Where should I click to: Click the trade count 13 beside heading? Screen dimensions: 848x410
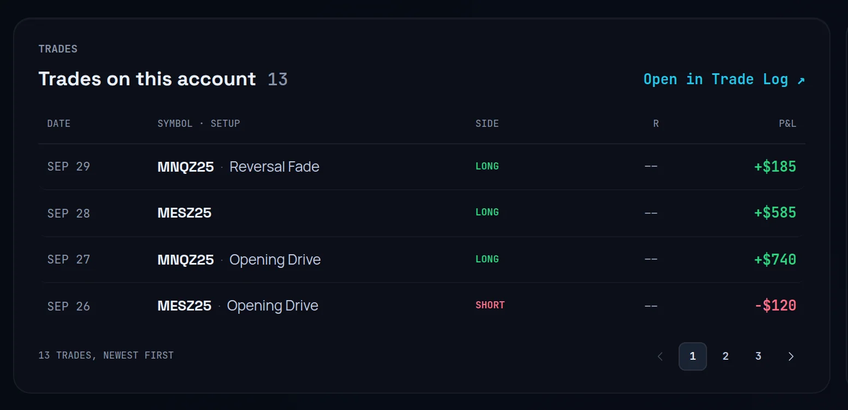tap(278, 79)
